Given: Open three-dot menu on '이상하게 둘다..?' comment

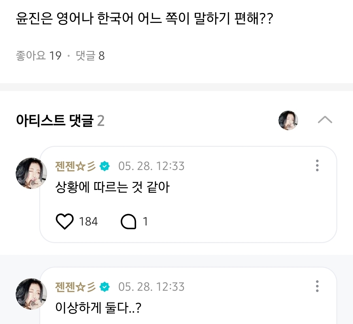Looking at the screenshot, I should click(x=317, y=286).
